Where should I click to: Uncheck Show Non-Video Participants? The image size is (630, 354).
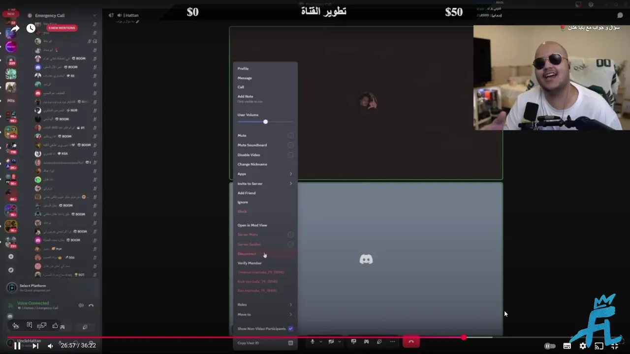[291, 328]
